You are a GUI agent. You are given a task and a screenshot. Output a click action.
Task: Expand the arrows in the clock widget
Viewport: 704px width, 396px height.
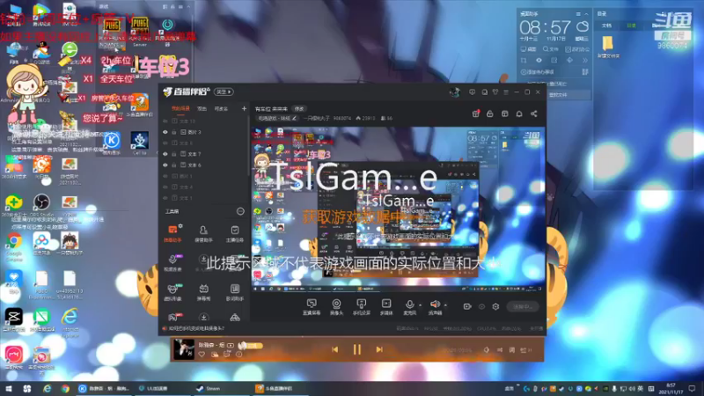[x=585, y=60]
